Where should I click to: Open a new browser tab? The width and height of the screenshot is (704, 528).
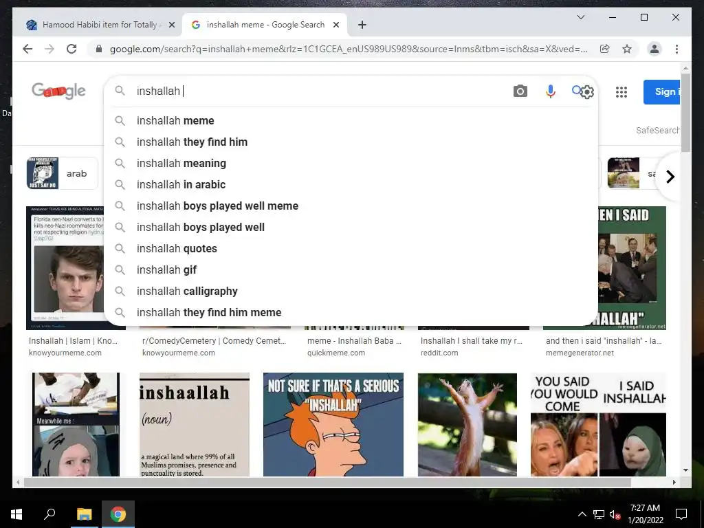pyautogui.click(x=362, y=25)
